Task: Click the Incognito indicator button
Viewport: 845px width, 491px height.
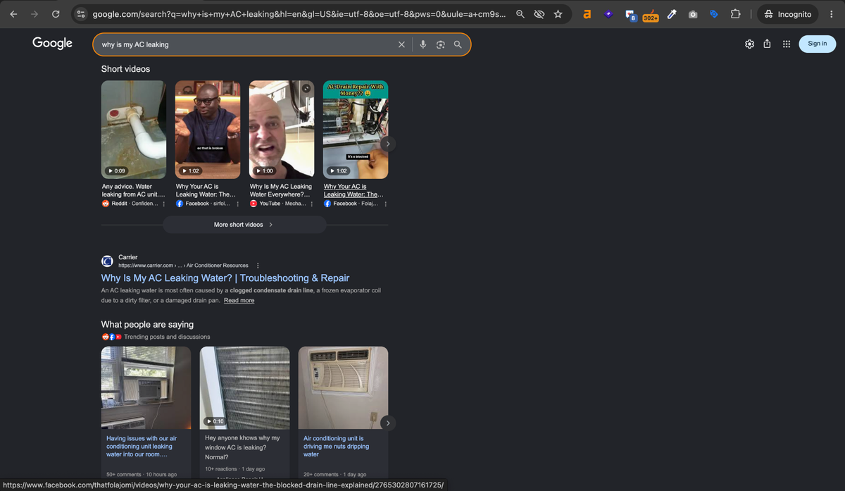Action: [x=789, y=14]
